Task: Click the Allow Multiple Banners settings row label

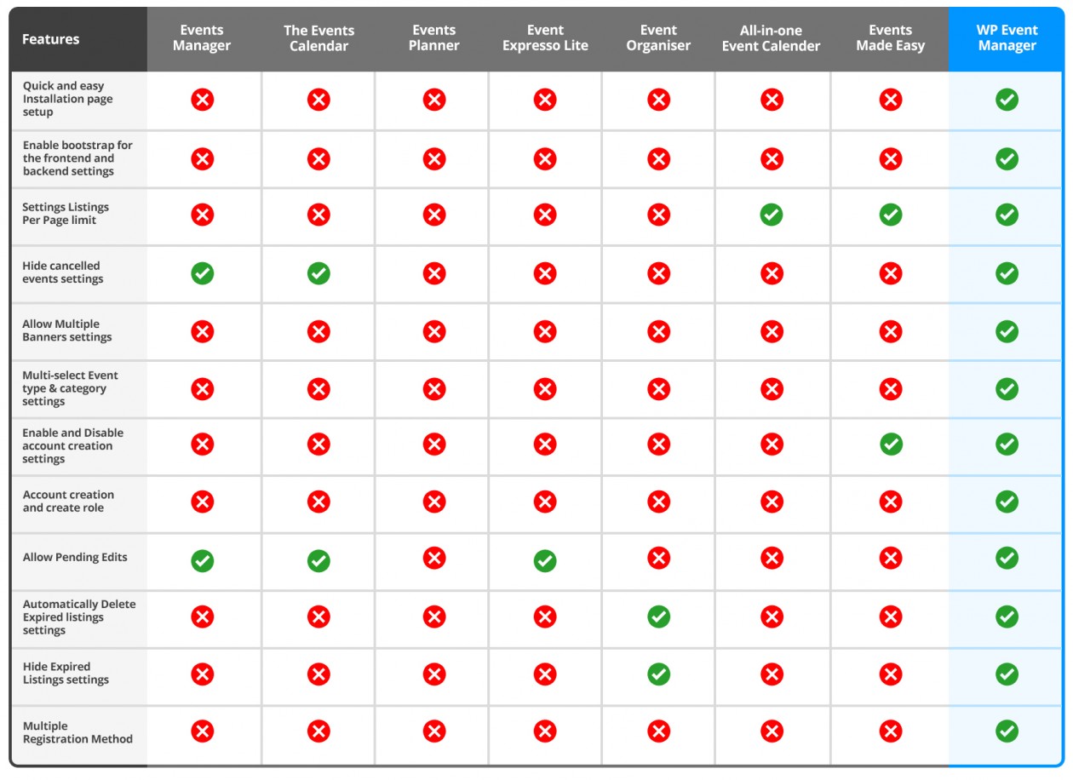Action: pyautogui.click(x=67, y=330)
